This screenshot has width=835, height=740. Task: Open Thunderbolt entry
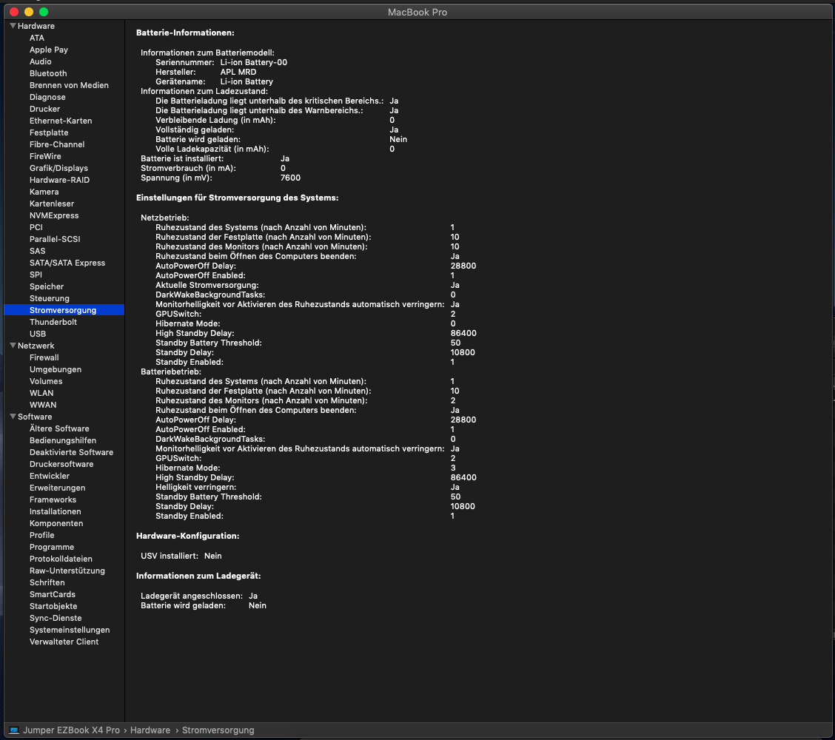tap(53, 322)
